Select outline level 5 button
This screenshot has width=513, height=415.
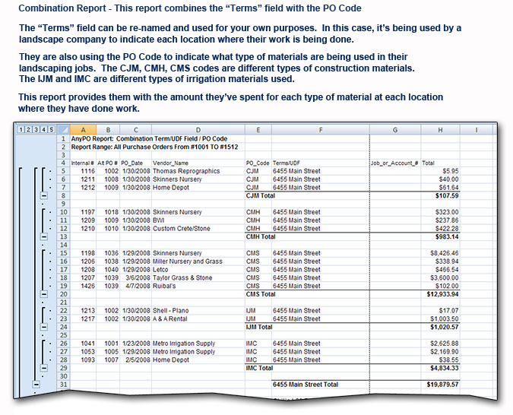52,130
